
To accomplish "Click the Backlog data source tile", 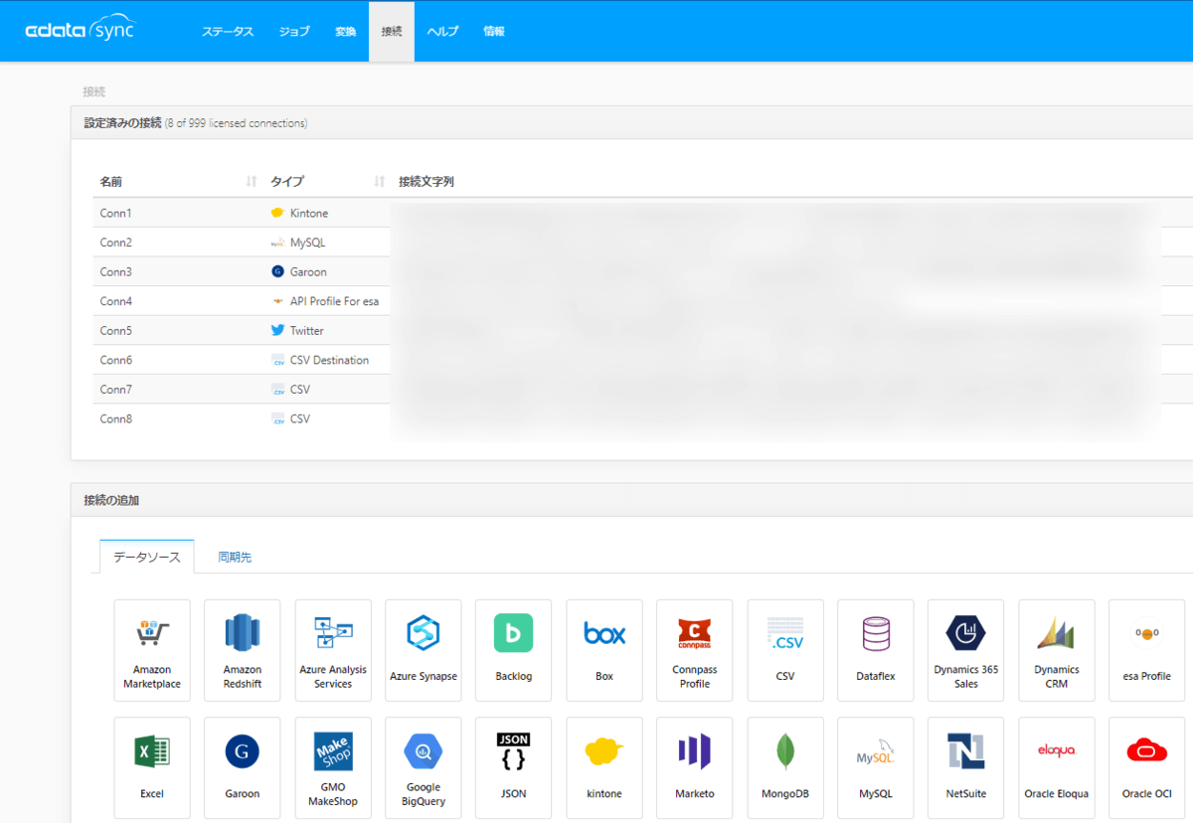I will click(x=514, y=650).
